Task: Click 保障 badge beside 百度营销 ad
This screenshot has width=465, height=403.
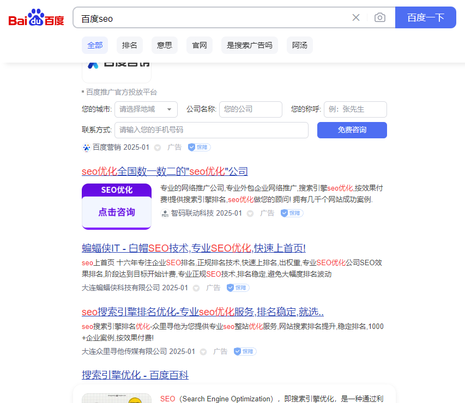Action: pos(200,147)
